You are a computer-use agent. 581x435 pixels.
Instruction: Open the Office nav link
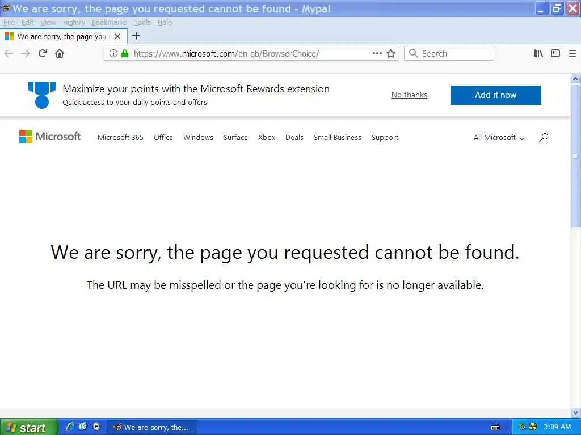coord(163,138)
